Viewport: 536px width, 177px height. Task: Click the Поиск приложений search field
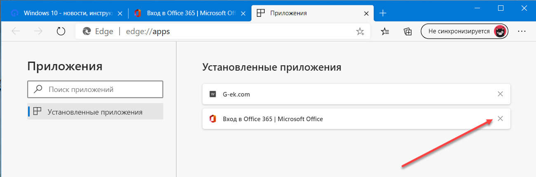coord(95,89)
